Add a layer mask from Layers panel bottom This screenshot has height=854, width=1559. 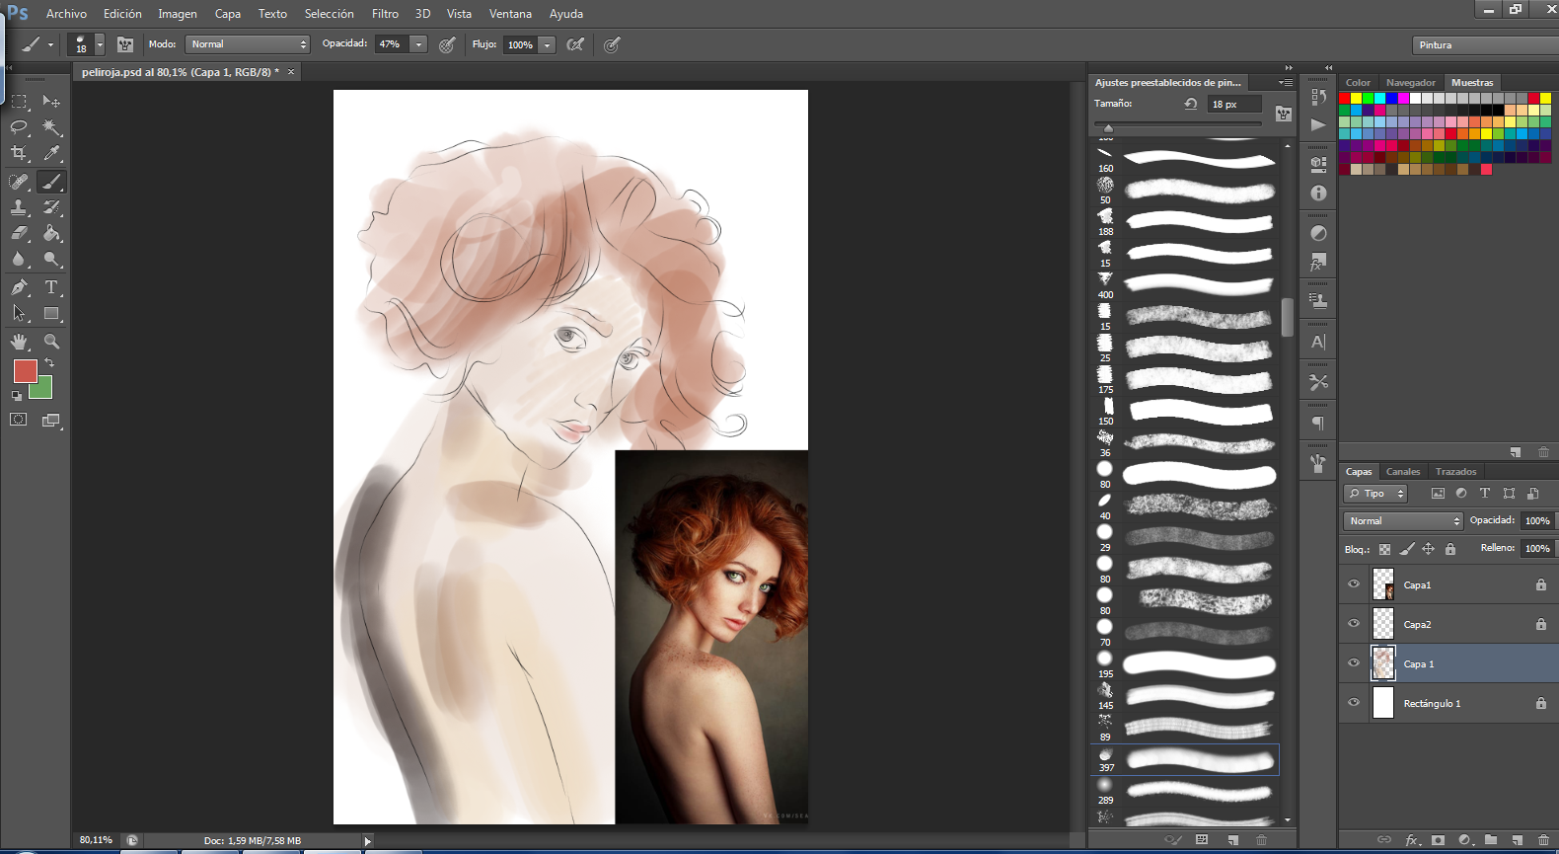pos(1438,840)
